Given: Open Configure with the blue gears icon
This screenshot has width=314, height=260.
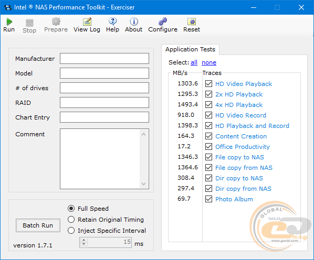Looking at the screenshot, I should pyautogui.click(x=163, y=21).
